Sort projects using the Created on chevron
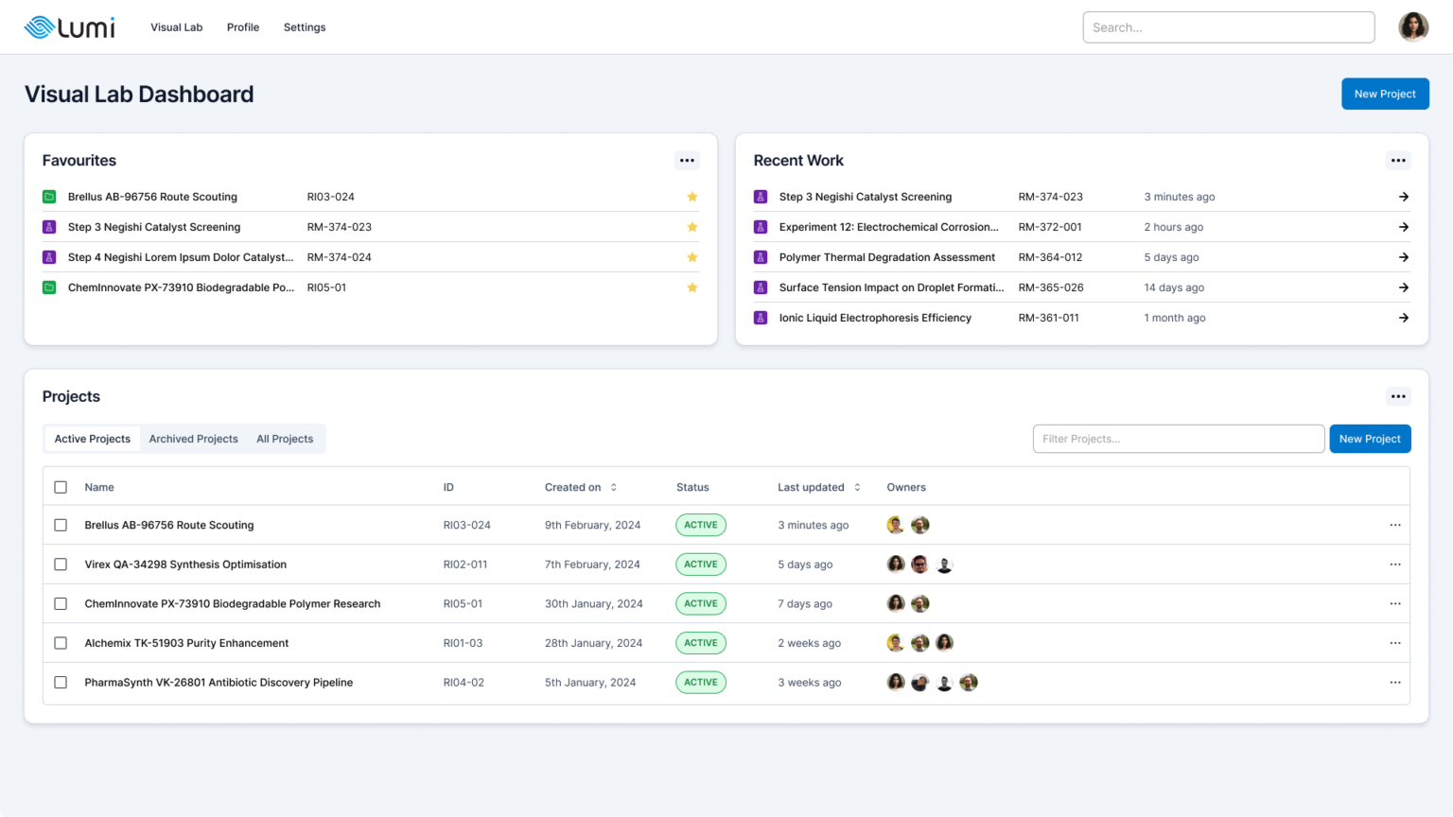The height and width of the screenshot is (817, 1453). click(614, 487)
